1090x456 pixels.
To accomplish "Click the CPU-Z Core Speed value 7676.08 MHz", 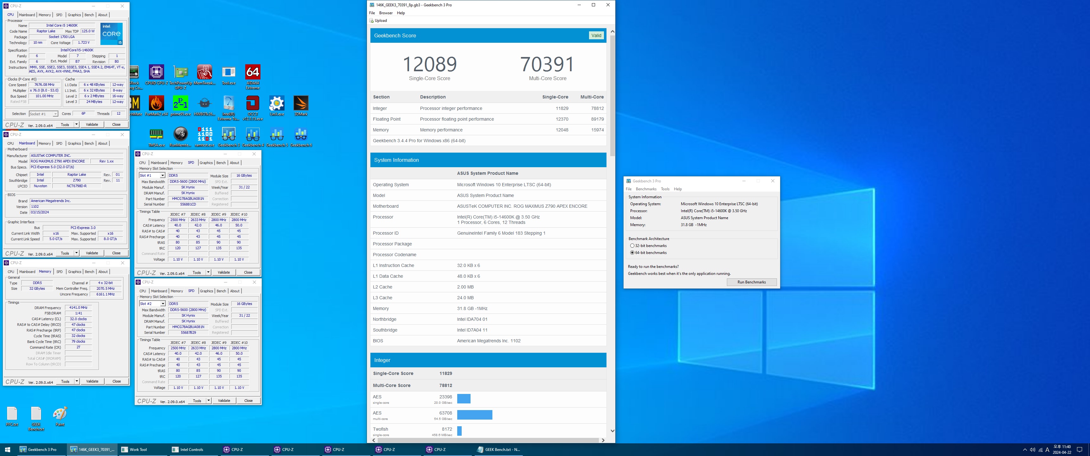I will (44, 85).
